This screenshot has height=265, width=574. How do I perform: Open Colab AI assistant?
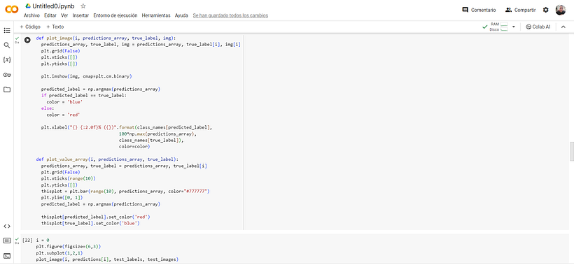pos(538,27)
